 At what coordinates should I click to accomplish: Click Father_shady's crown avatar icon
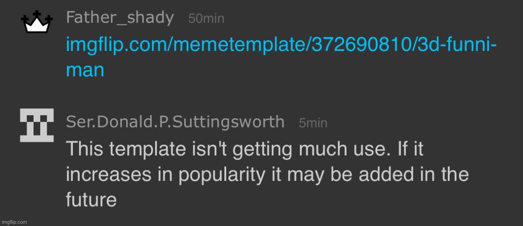[37, 23]
